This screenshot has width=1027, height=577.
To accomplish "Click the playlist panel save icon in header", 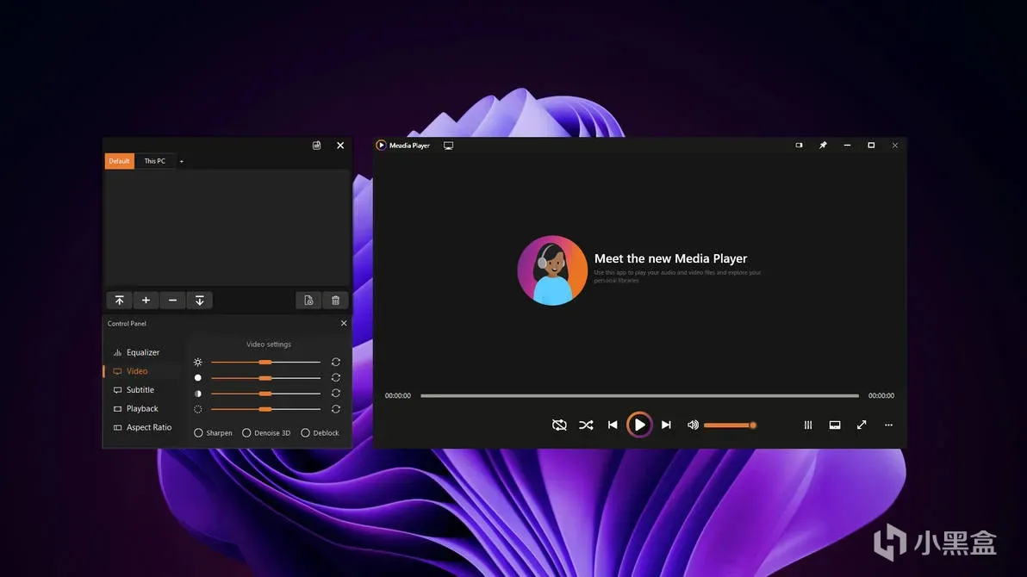I will coord(316,146).
